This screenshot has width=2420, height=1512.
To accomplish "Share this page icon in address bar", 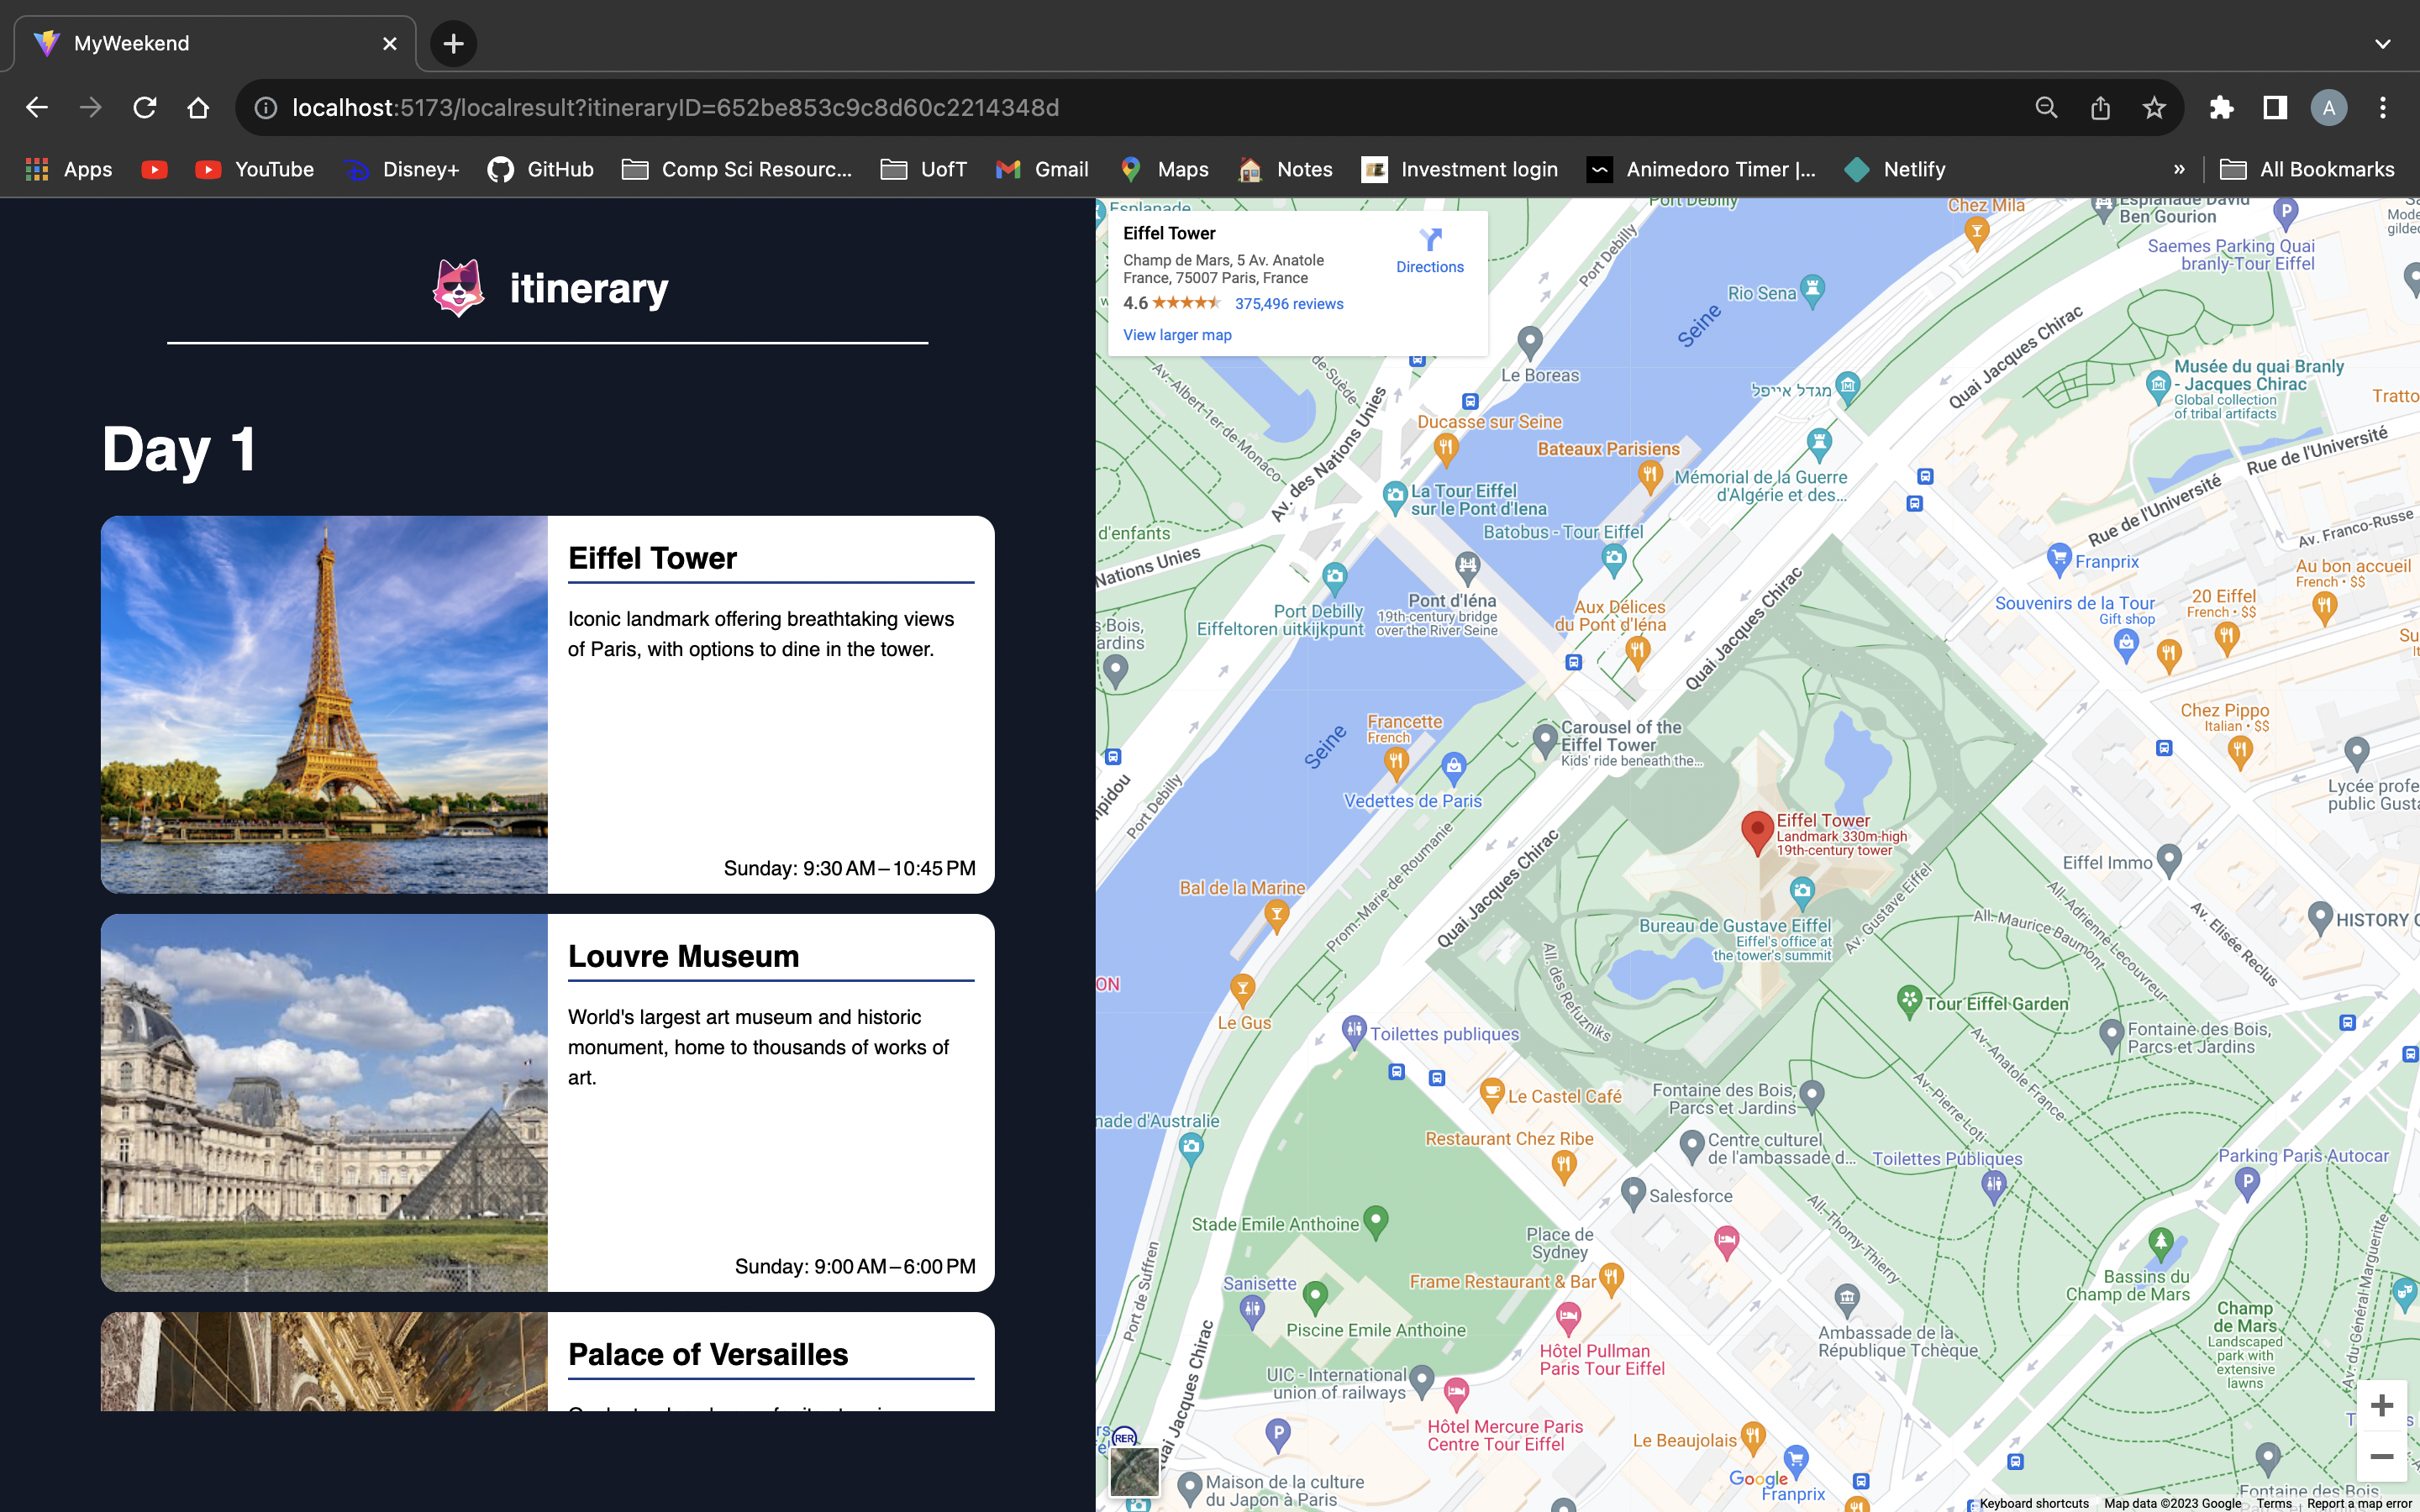I will click(x=2100, y=108).
